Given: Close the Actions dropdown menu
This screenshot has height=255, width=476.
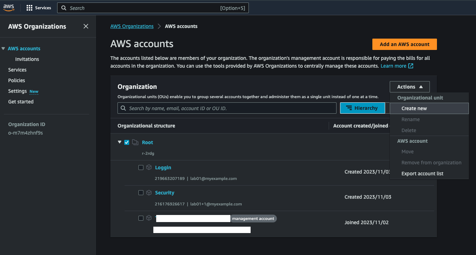Looking at the screenshot, I should [x=409, y=87].
